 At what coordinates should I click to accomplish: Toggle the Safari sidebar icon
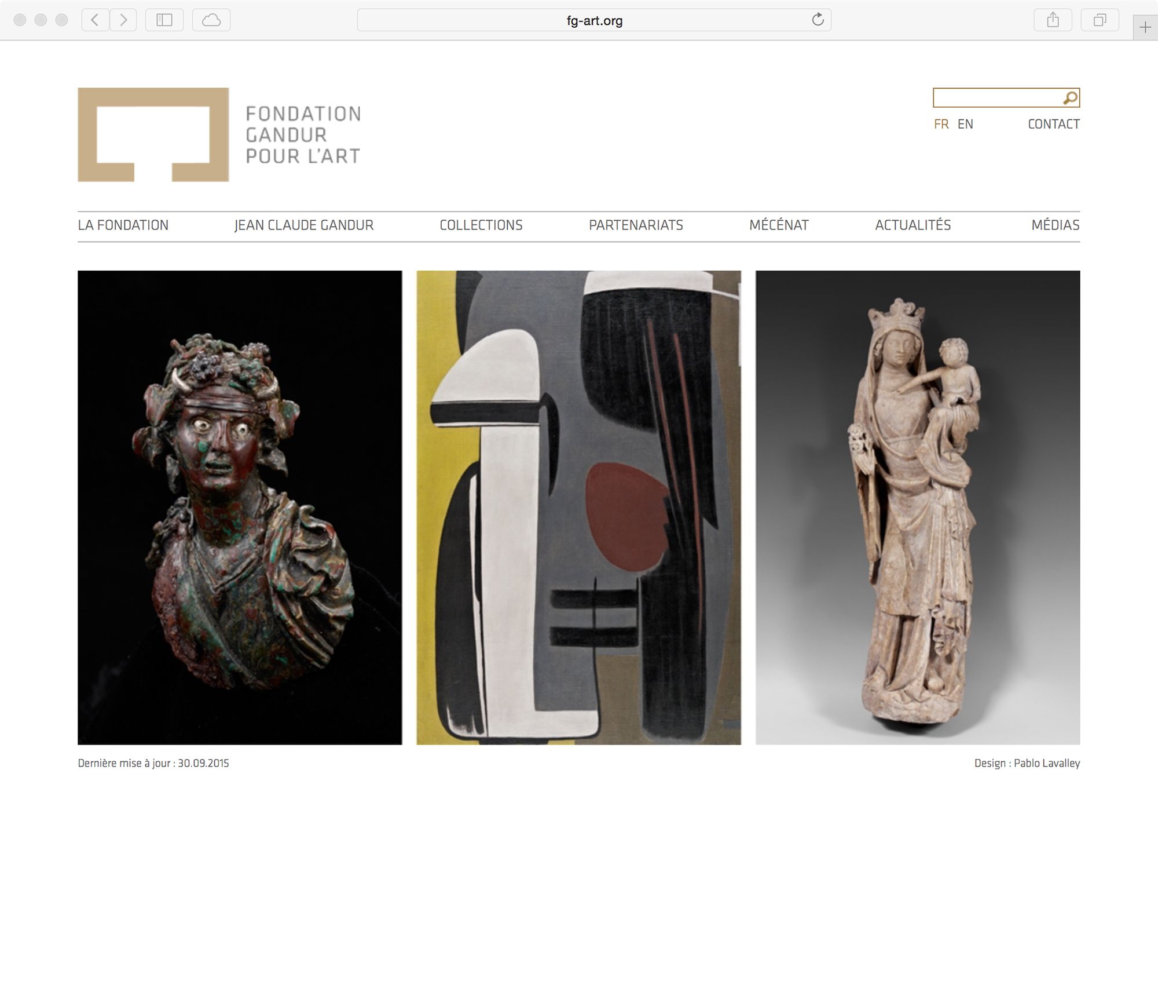coord(164,20)
